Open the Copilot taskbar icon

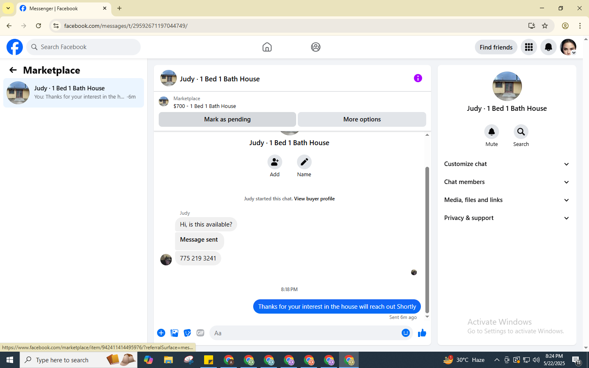click(148, 360)
